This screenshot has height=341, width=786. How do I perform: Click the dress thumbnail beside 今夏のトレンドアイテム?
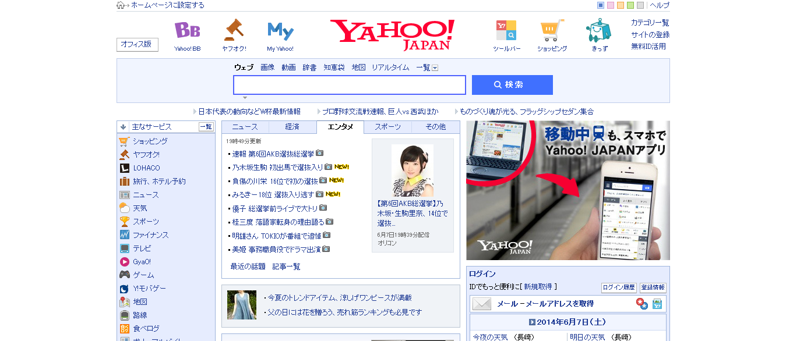(x=242, y=305)
